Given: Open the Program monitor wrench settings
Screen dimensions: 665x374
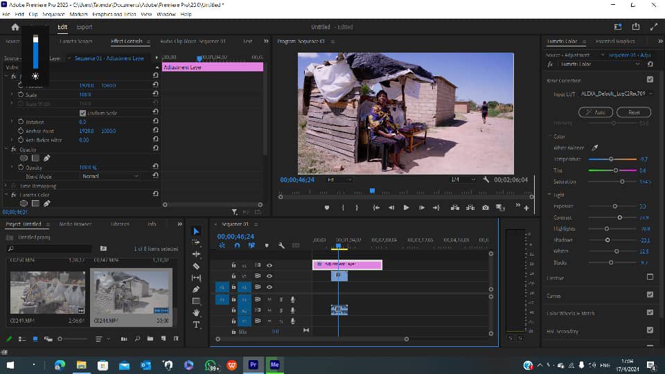Looking at the screenshot, I should 486,180.
